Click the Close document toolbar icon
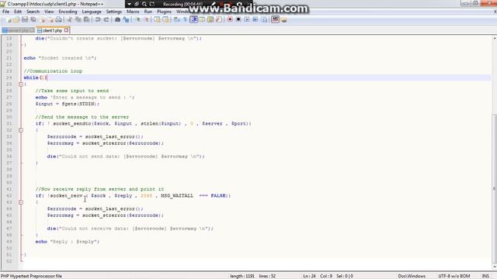 (x=43, y=19)
